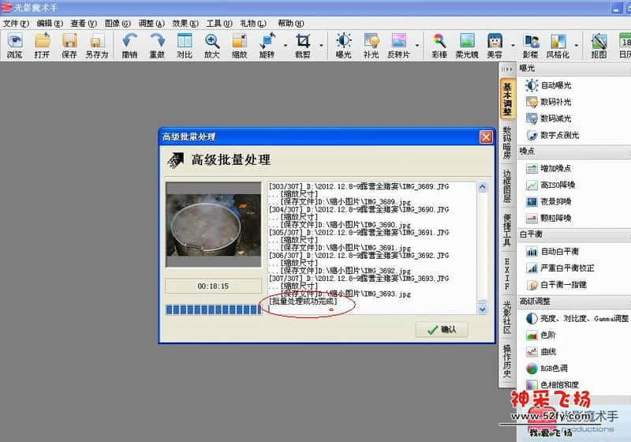Open the 工具(U) menu
631x442 pixels.
(219, 24)
